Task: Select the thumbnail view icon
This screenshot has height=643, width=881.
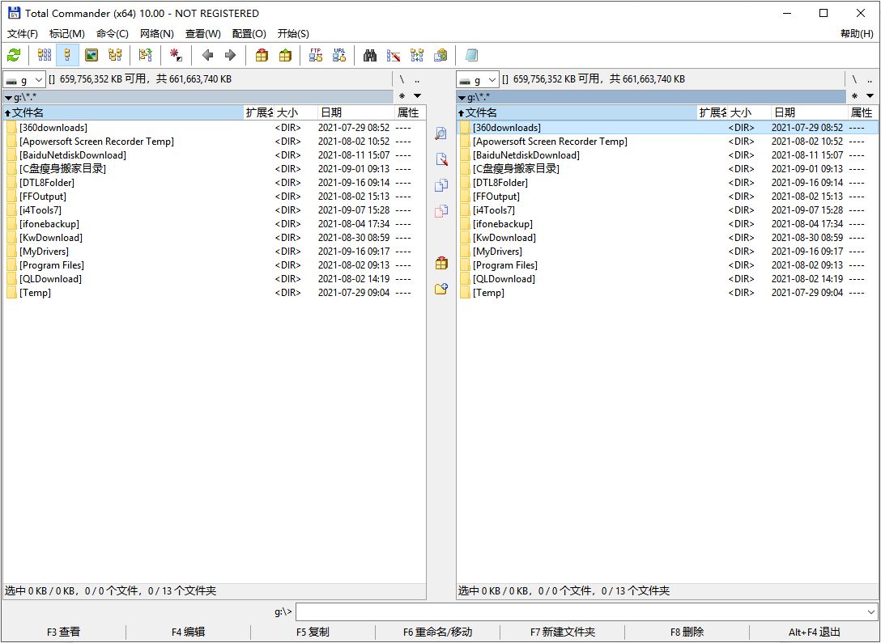Action: [x=92, y=55]
